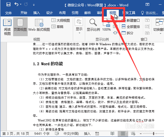Expand the 显示 dropdown
This screenshot has height=137, width=164.
point(79,26)
